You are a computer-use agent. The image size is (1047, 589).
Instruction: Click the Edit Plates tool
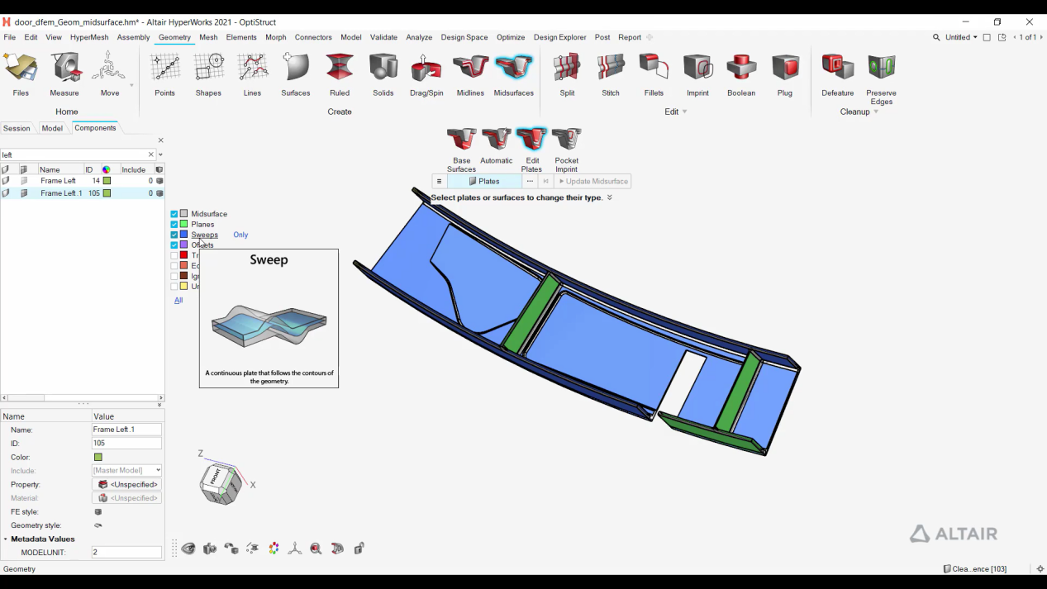[x=532, y=150]
